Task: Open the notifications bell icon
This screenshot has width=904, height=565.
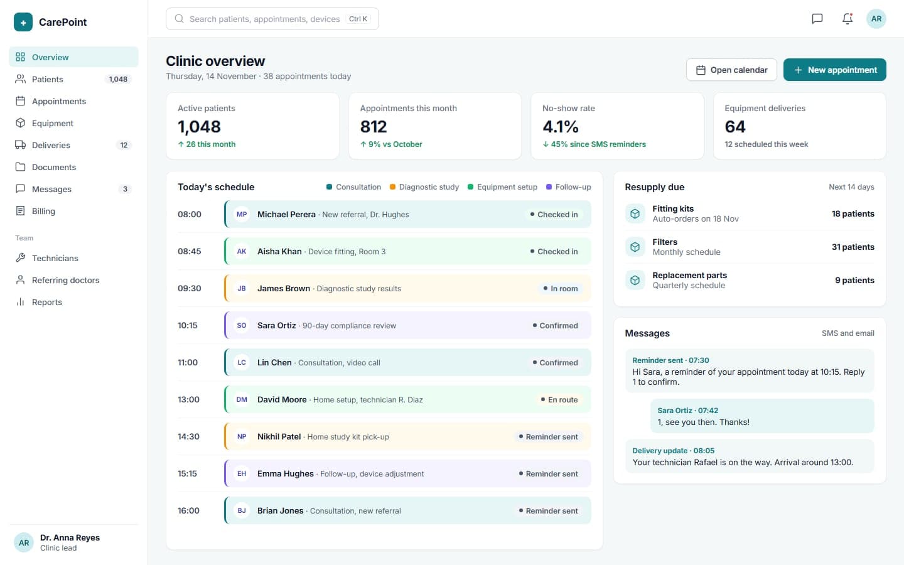Action: (x=847, y=19)
